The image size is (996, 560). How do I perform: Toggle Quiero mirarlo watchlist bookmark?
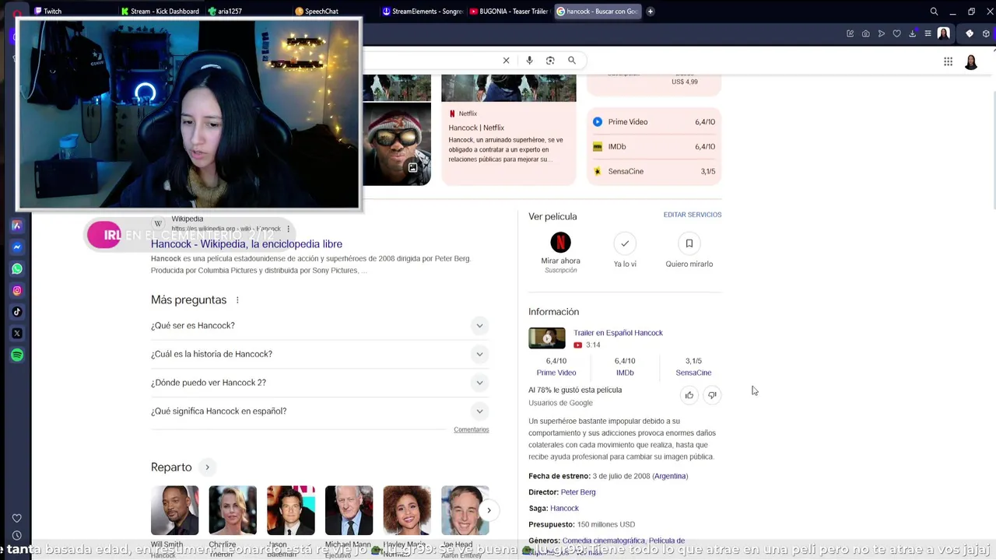click(x=689, y=243)
